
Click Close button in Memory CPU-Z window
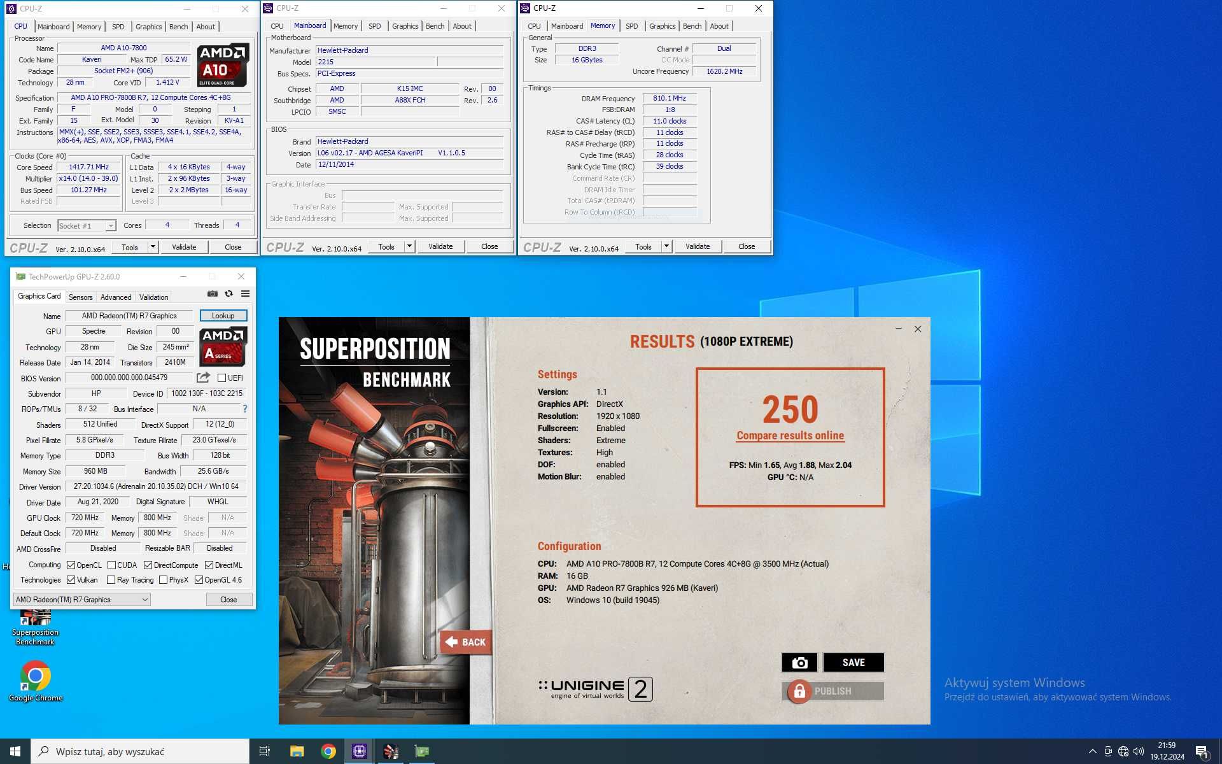point(747,246)
